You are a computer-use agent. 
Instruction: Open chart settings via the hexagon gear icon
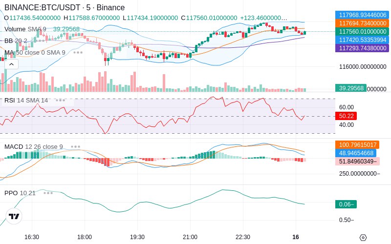pos(363,238)
